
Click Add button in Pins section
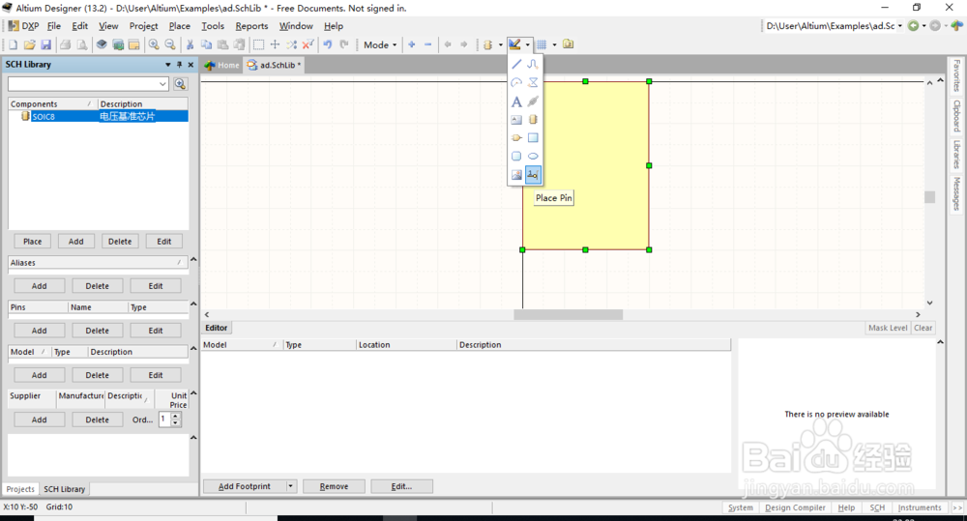pyautogui.click(x=39, y=331)
